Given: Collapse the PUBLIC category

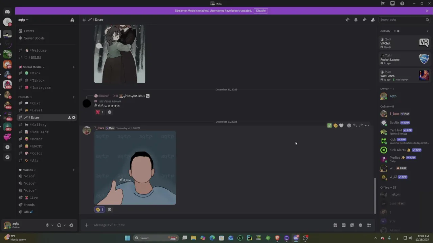Looking at the screenshot, I should click(x=25, y=97).
